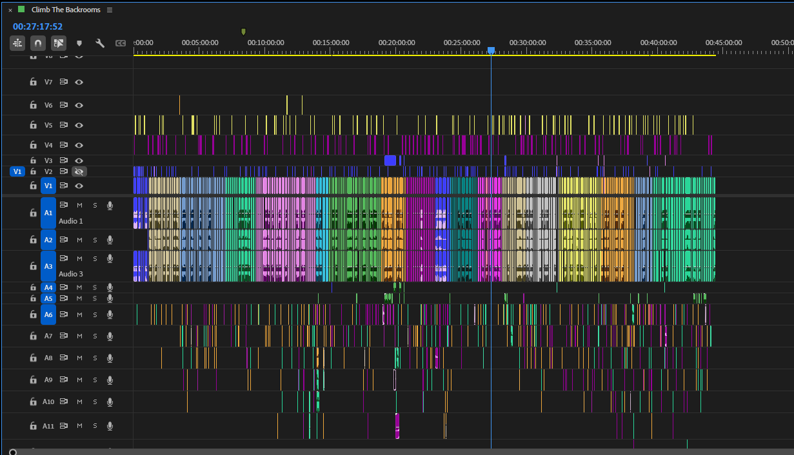Open Timeline Display Settings wrench
This screenshot has height=455, width=794.
point(100,43)
